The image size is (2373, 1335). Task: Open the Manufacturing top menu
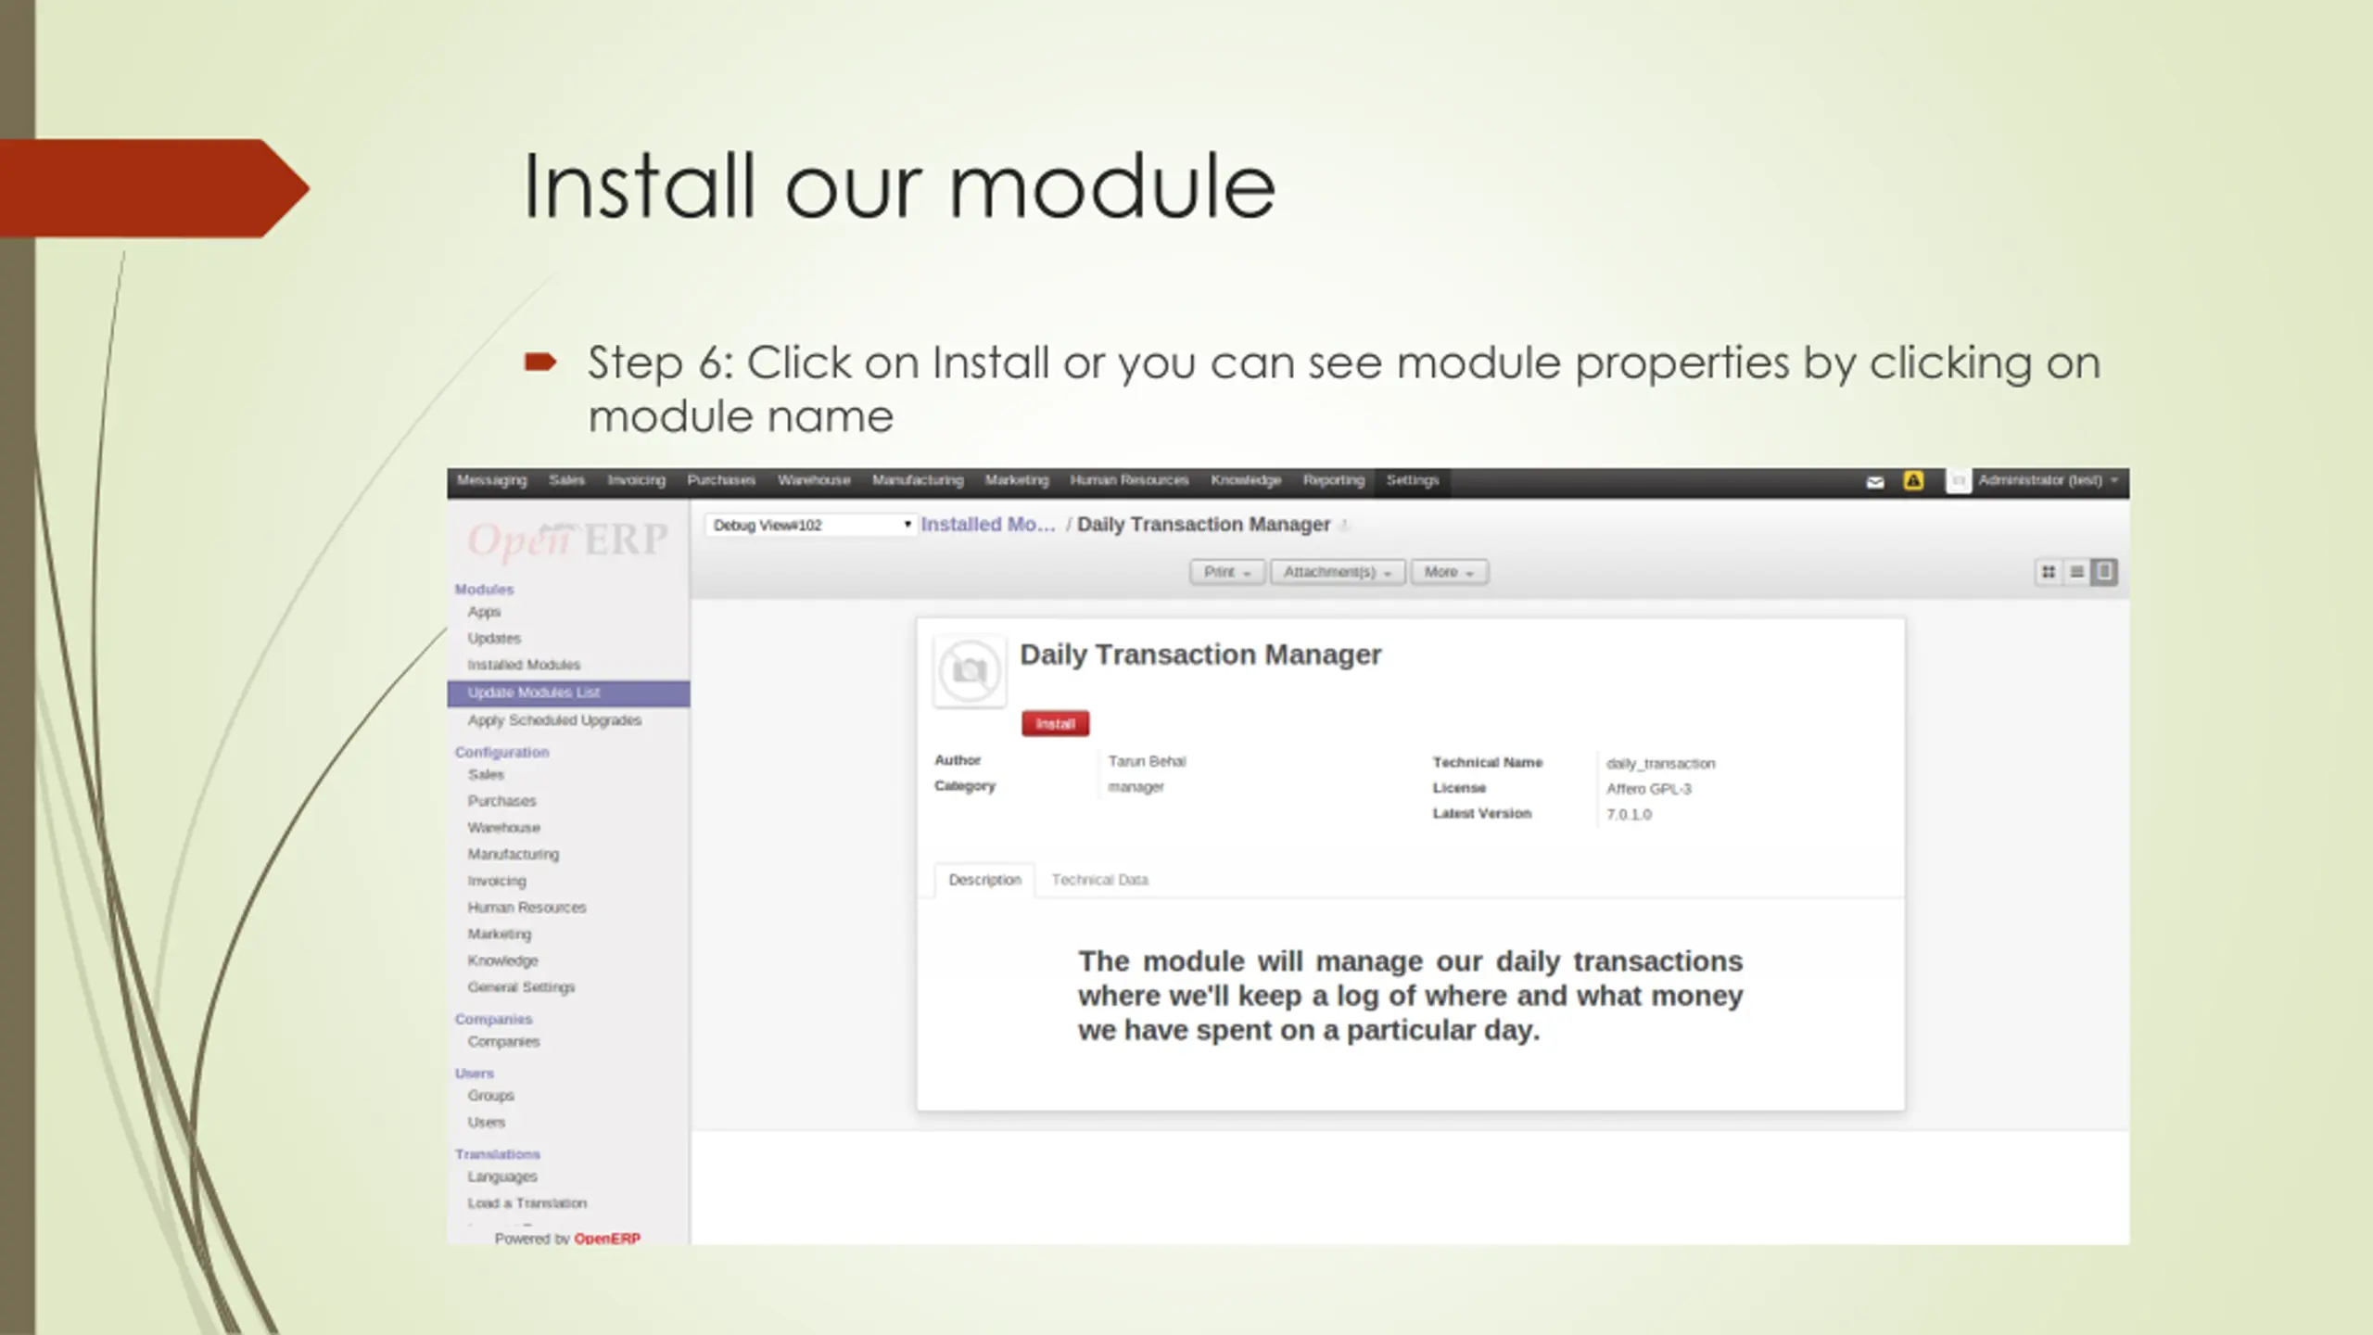[918, 480]
